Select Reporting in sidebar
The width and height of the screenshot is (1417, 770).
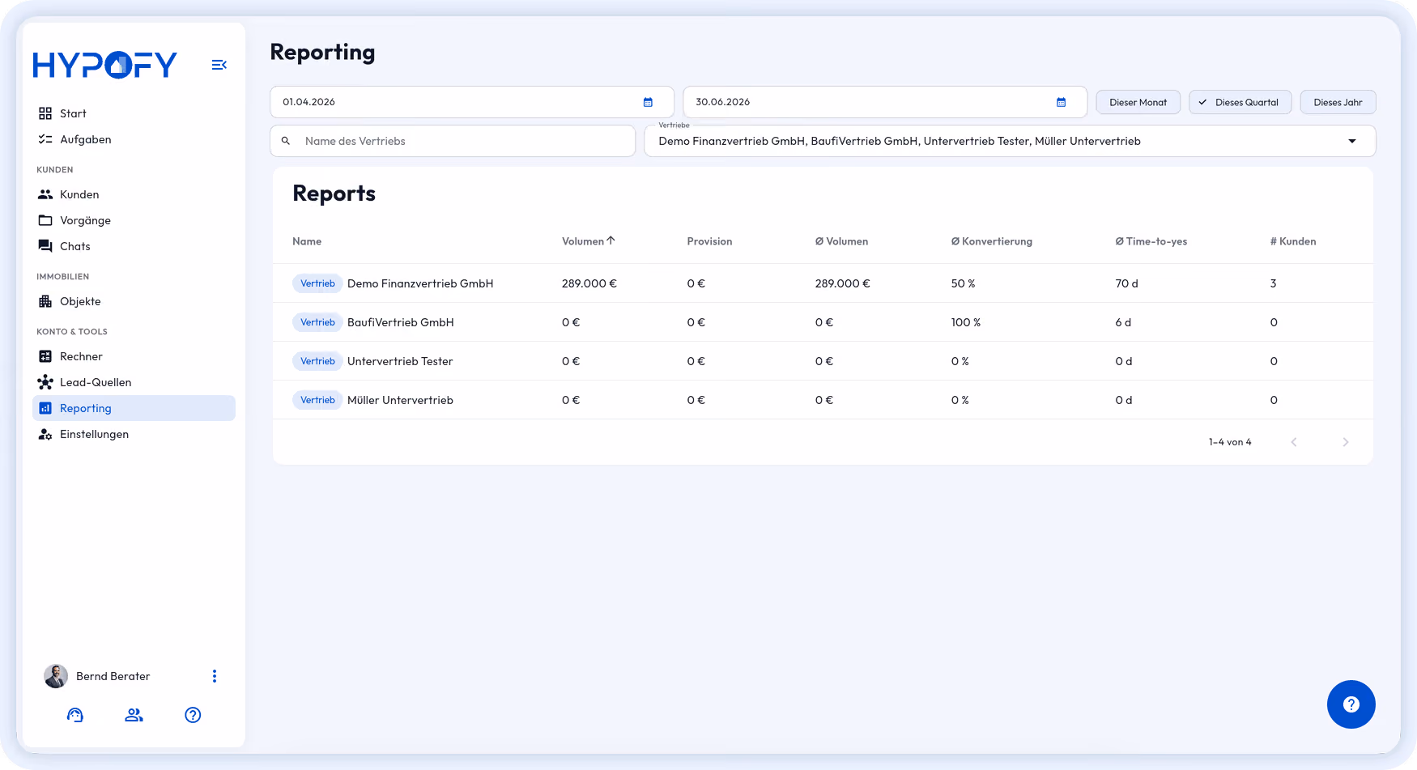pos(134,408)
